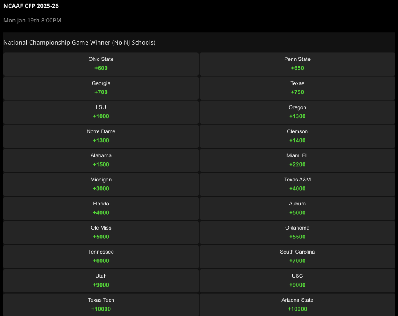This screenshot has width=398, height=316.
Task: Choose Tennessee +6000 bet
Action: [101, 257]
